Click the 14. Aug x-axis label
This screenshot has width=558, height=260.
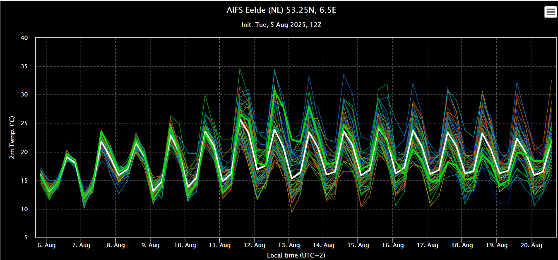point(323,246)
